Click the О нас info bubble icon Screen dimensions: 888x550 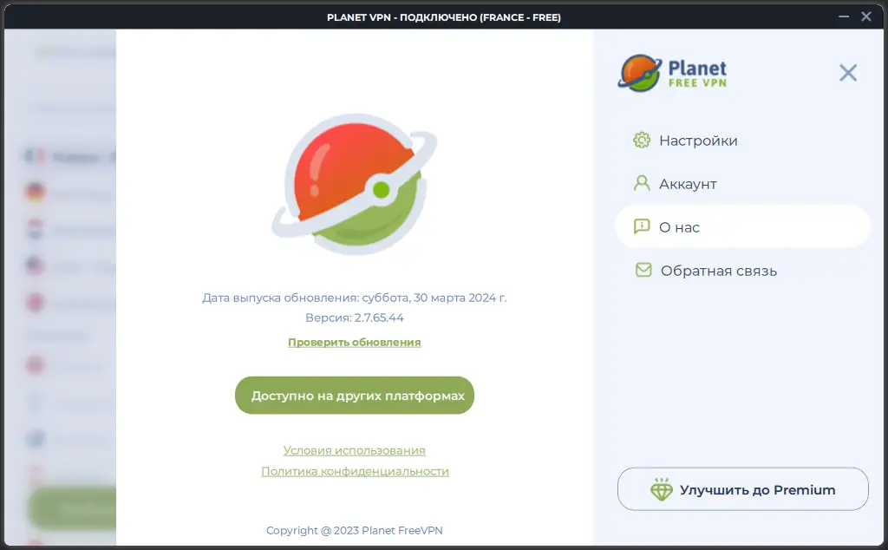642,226
